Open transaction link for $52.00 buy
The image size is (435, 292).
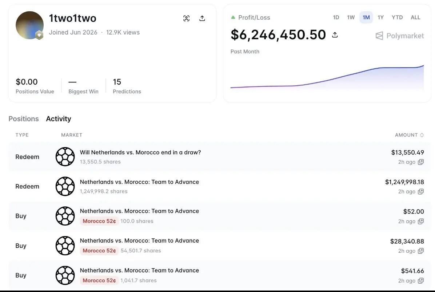[421, 221]
